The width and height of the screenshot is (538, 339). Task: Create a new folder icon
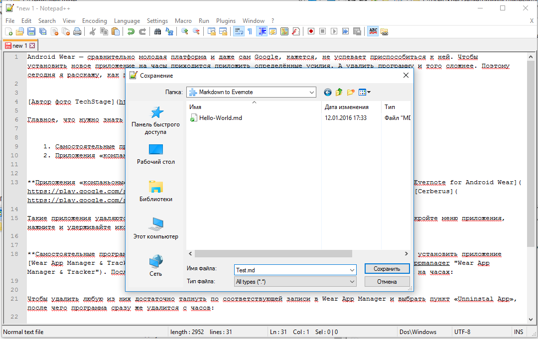(x=351, y=92)
